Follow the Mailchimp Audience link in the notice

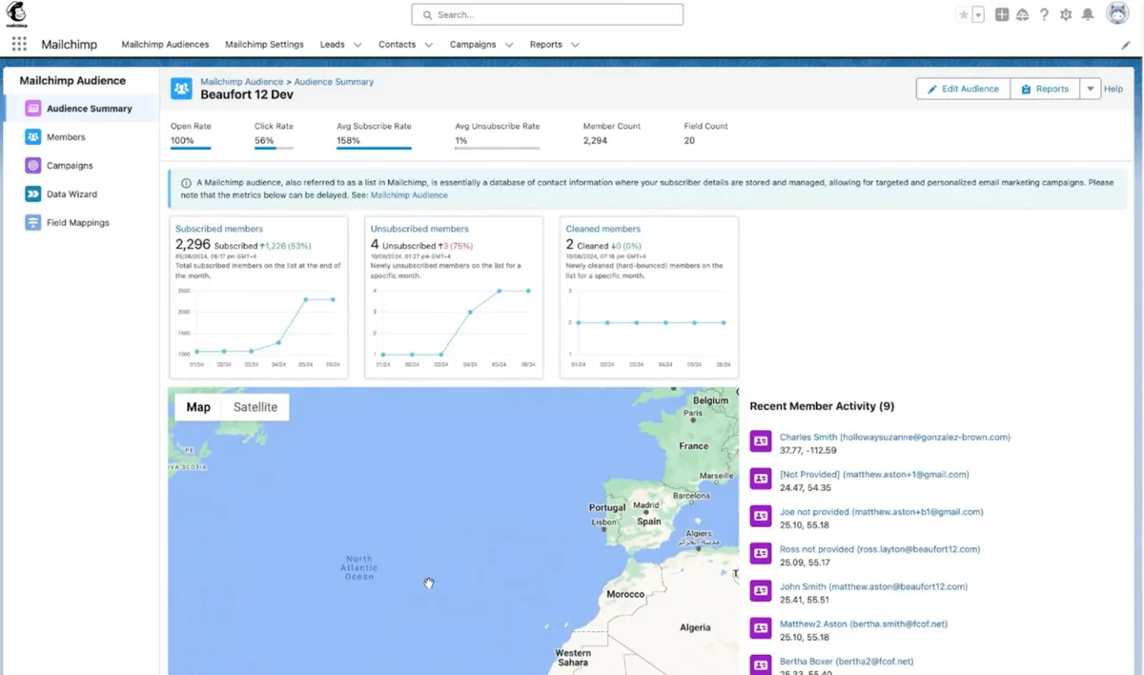(409, 195)
